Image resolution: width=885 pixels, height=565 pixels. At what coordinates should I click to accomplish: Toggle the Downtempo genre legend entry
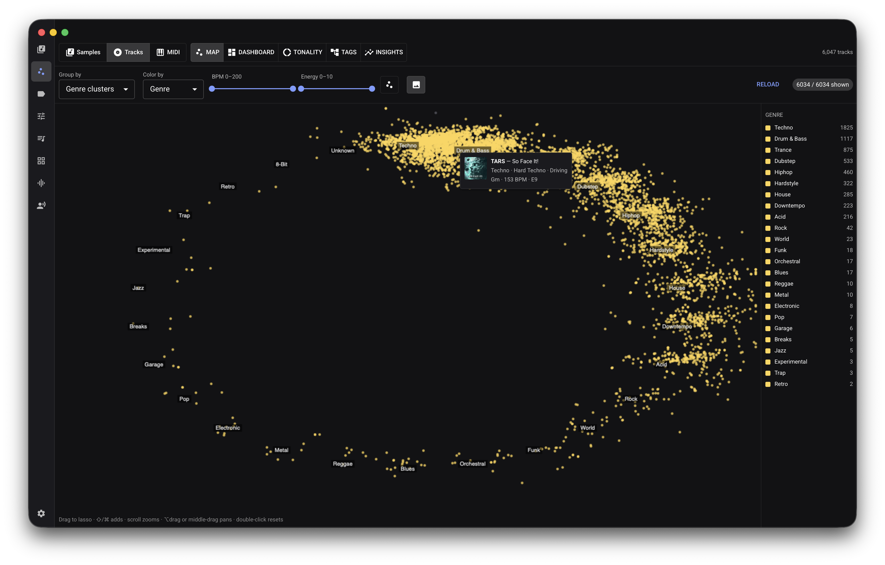[808, 206]
